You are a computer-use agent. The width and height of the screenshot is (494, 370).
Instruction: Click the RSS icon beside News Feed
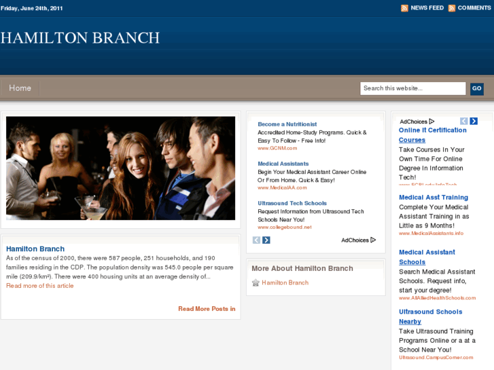[404, 8]
